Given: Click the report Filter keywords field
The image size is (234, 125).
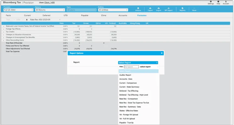Looking at the screenshot, I should coord(131,67).
